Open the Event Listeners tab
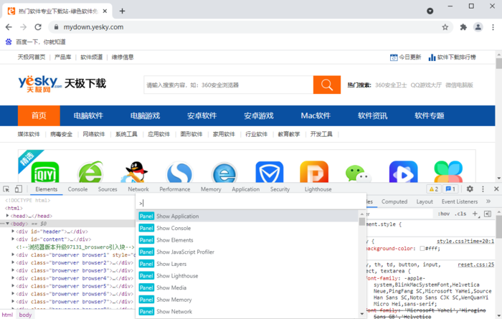 [460, 201]
